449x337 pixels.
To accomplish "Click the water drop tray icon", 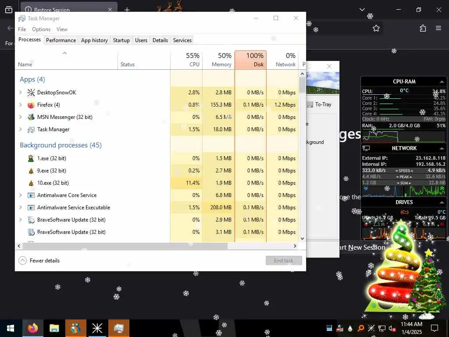I will pyautogui.click(x=350, y=328).
